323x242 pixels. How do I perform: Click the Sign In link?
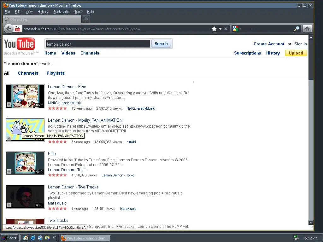(x=300, y=44)
